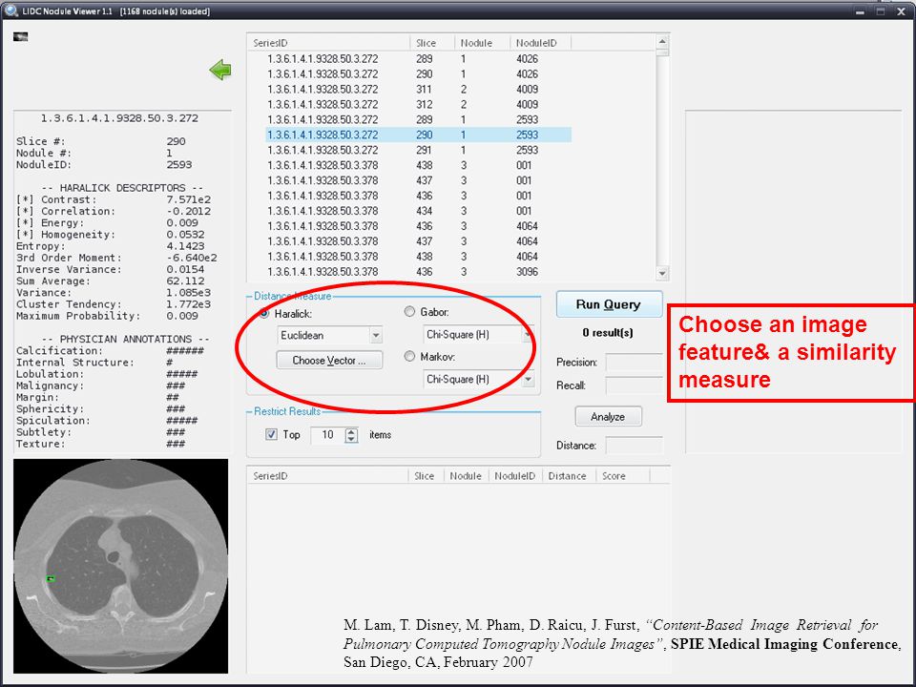The image size is (916, 687).
Task: Click the nodule list scroll-down arrow
Action: (662, 274)
